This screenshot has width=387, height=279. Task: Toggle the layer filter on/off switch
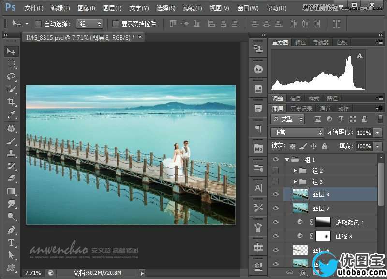tap(380, 119)
